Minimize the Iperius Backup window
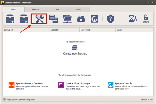The width and height of the screenshot is (156, 104). (145, 2)
